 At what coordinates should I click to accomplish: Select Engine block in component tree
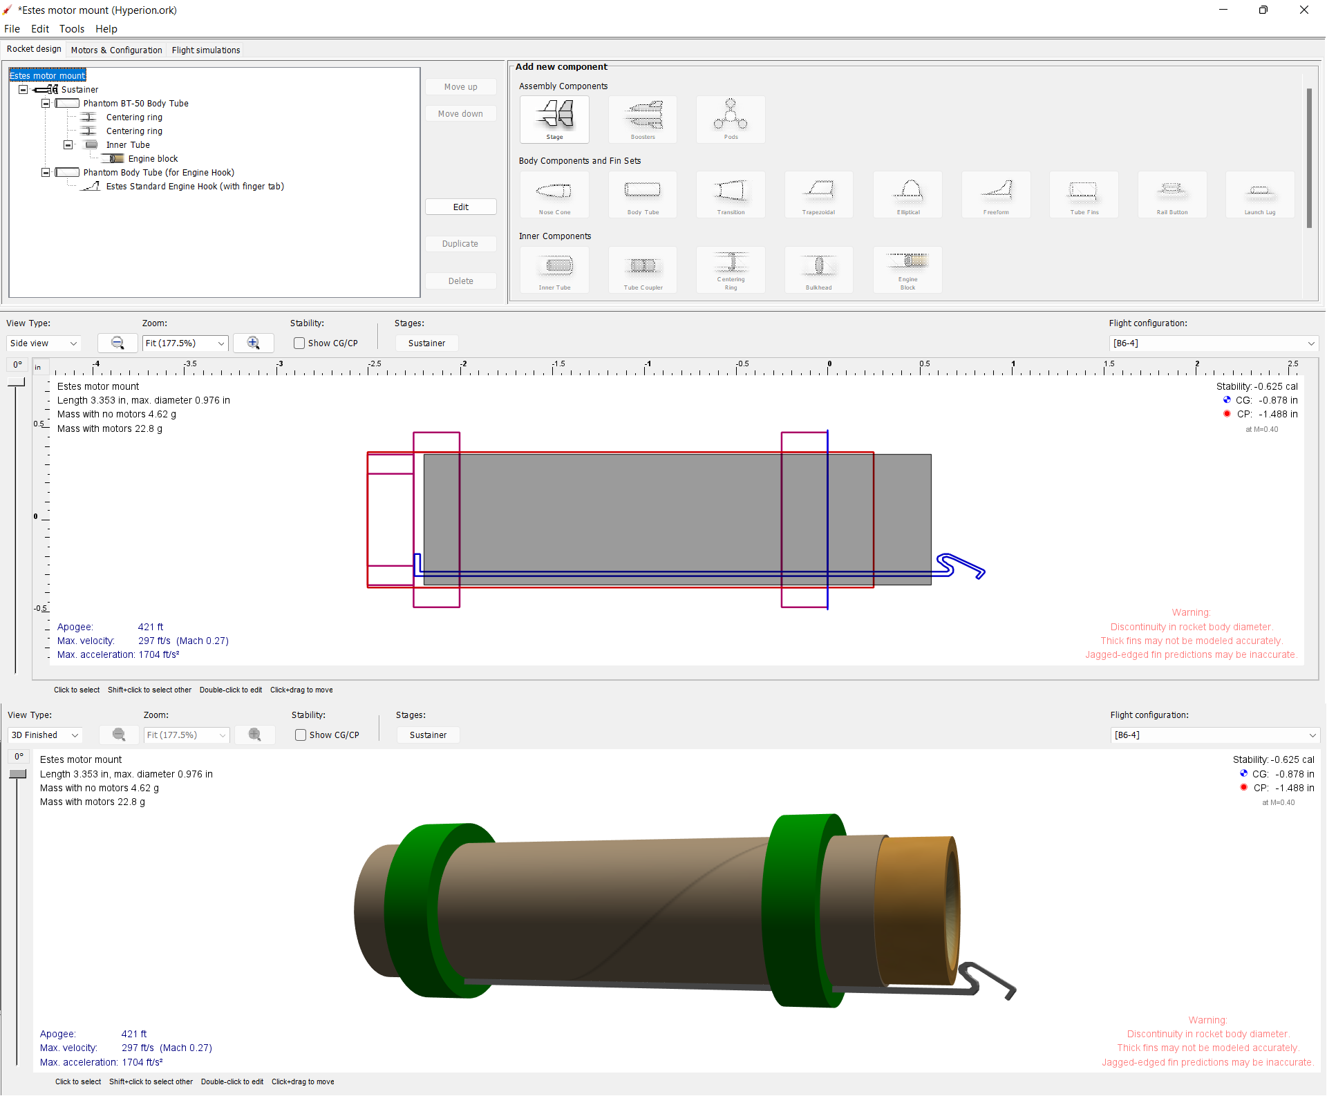[x=153, y=158]
